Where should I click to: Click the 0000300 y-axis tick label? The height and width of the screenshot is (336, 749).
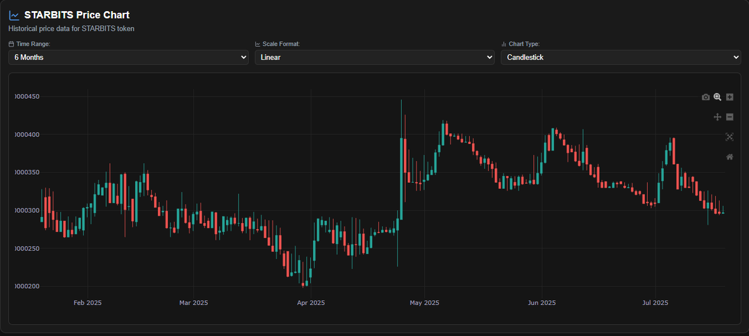coord(27,210)
